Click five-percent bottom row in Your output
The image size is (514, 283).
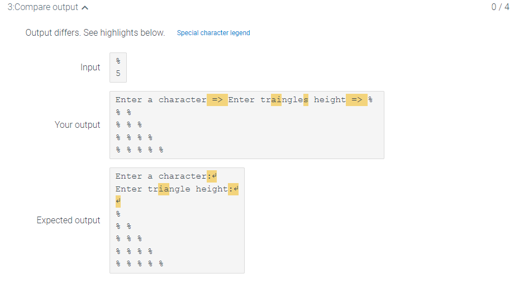[x=140, y=150]
